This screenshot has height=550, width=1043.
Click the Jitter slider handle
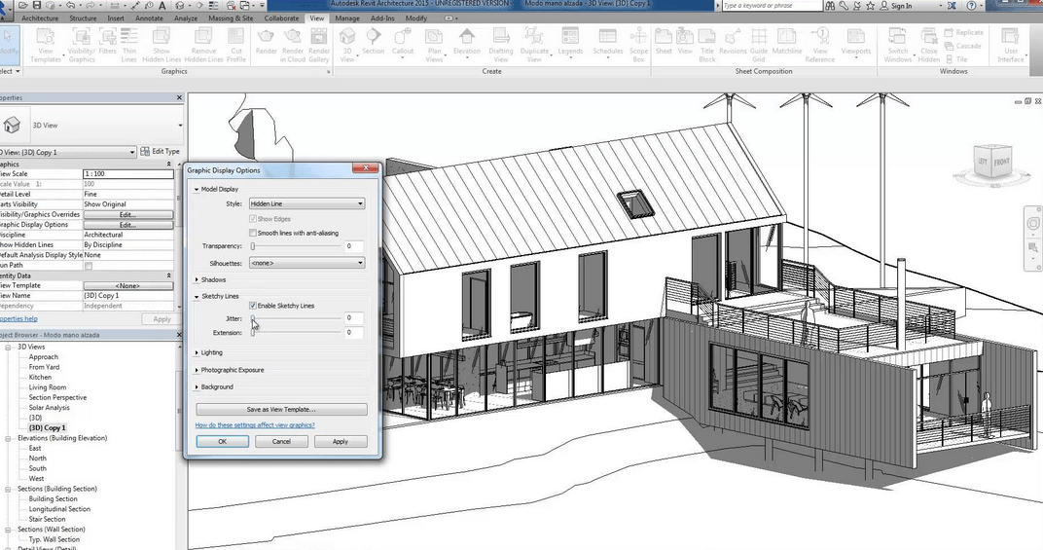[253, 318]
